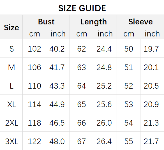Click sleeve value 54 cm cell
164x150 pixels.
point(129,123)
